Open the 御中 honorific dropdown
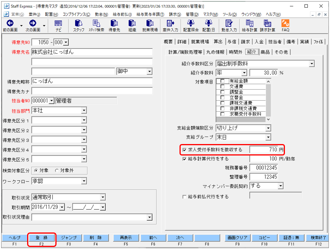The image size is (330, 250). [149, 71]
